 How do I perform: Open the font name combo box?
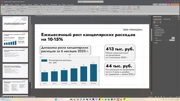point(34,7)
